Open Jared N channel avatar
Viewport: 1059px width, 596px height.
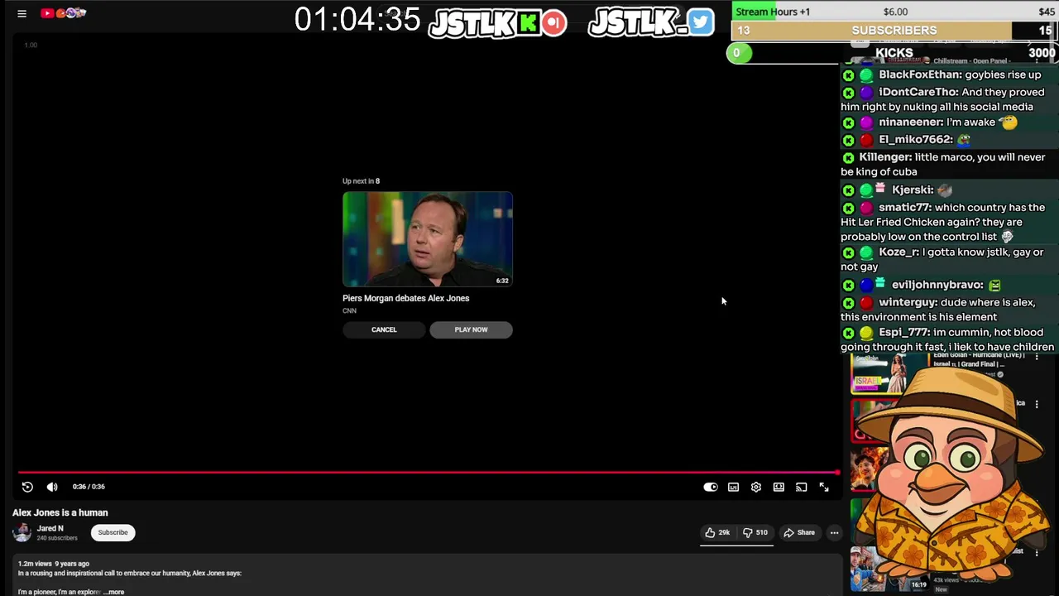(x=22, y=532)
